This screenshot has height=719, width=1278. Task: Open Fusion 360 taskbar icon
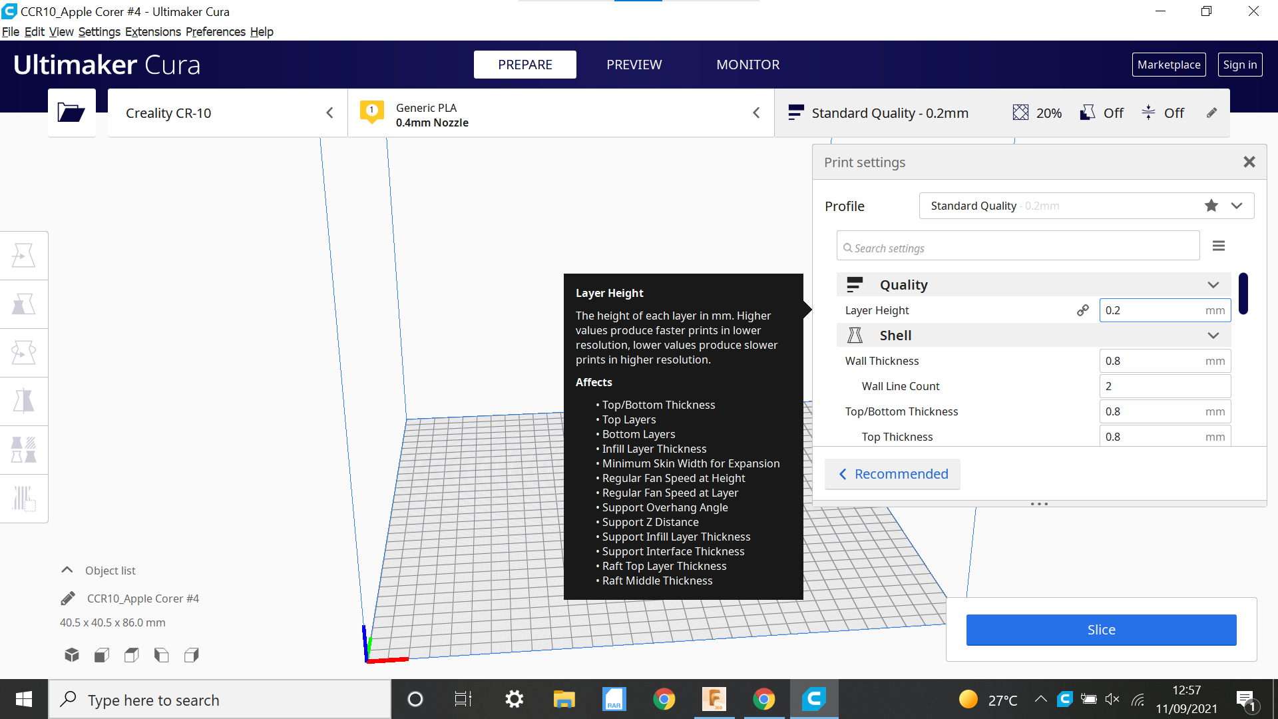click(x=714, y=699)
